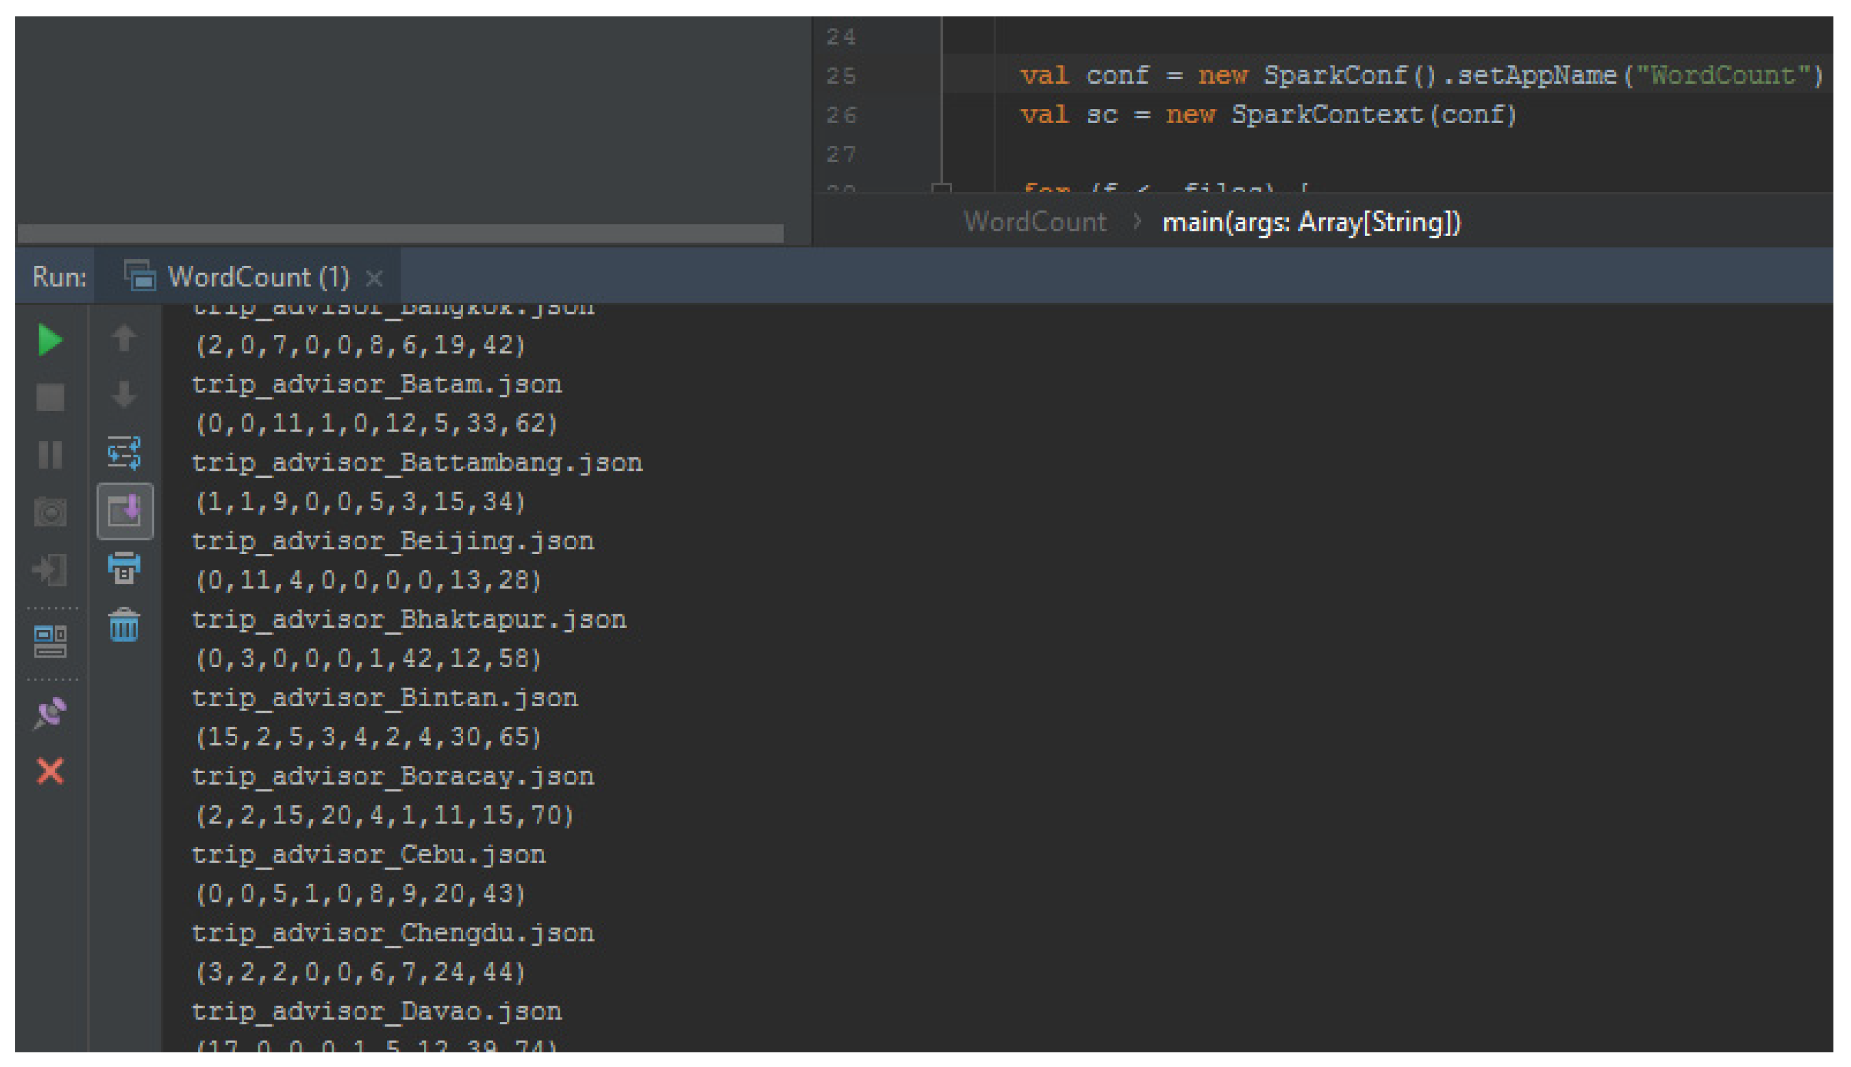The image size is (1851, 1067).
Task: Close the WordCount (1) run tab
Action: pos(374,278)
